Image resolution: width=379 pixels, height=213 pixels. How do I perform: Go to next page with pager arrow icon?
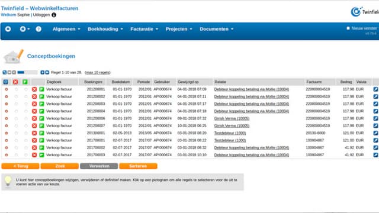tap(43, 72)
